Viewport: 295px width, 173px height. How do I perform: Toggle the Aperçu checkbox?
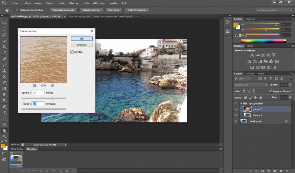tap(72, 52)
